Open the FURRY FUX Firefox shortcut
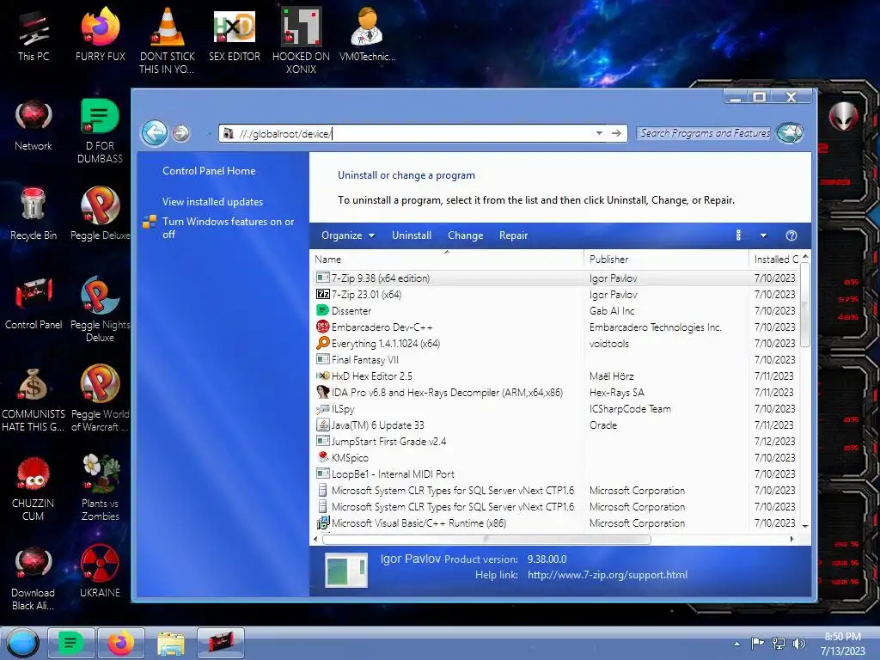 point(100,36)
